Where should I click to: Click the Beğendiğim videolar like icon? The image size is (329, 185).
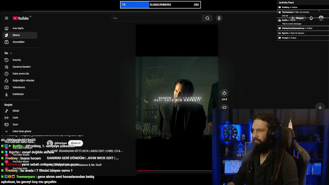pos(7,80)
